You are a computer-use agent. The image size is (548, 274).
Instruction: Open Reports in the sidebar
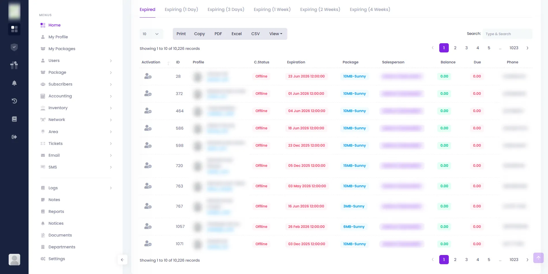[x=56, y=211]
